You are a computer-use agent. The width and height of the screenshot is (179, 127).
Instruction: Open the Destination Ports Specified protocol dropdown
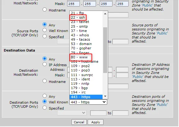pyautogui.click(x=72, y=113)
